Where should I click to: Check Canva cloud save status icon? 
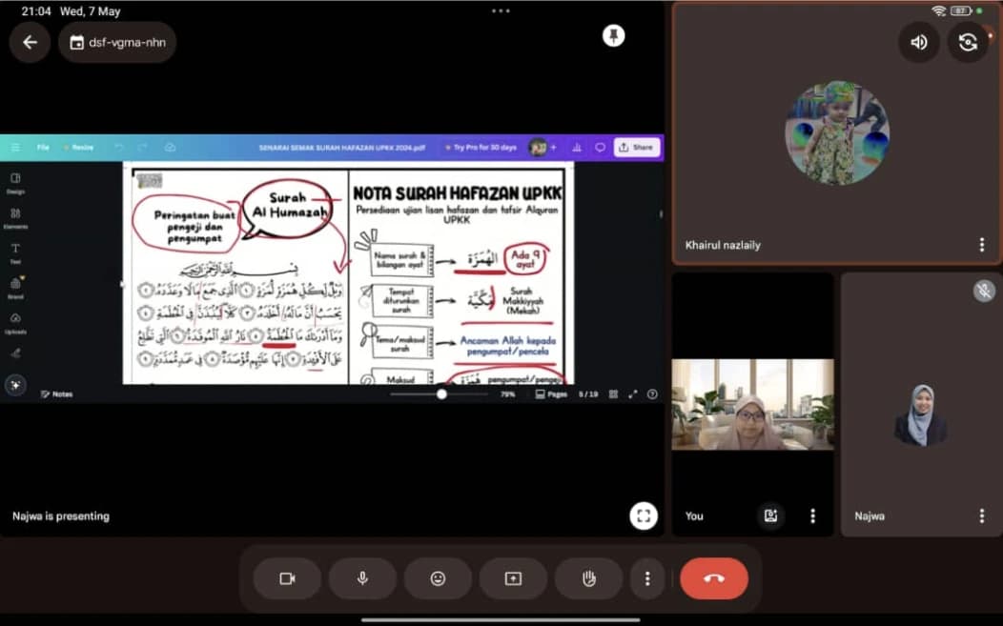pos(170,148)
